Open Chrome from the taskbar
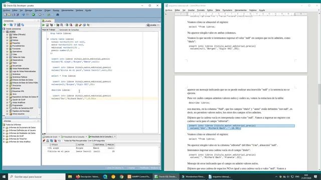321x180 pixels. pos(121,176)
